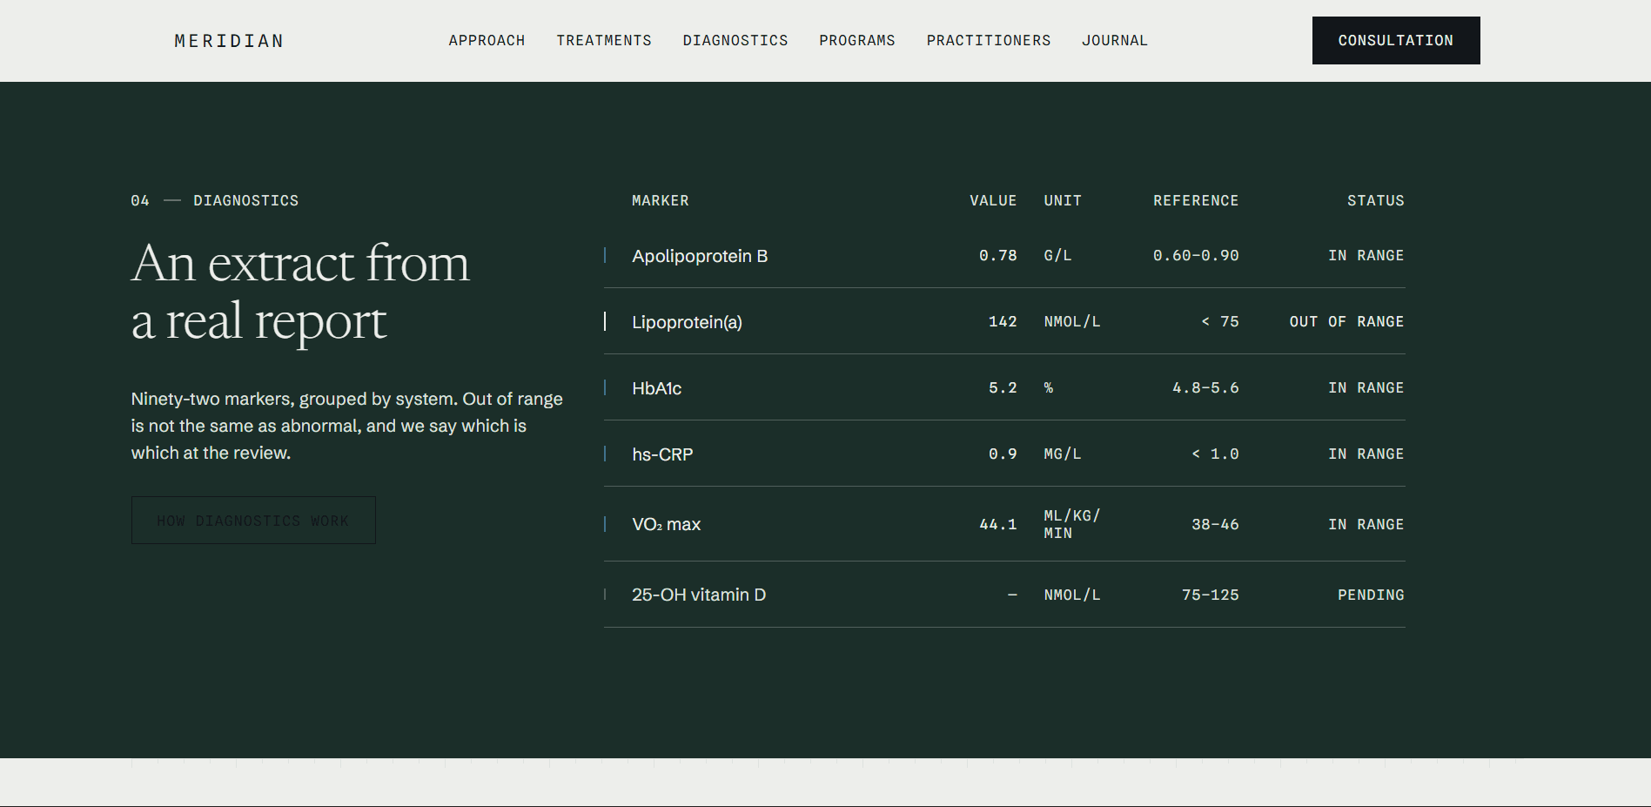
Task: Go to the Diagnostics nav item
Action: [x=735, y=41]
